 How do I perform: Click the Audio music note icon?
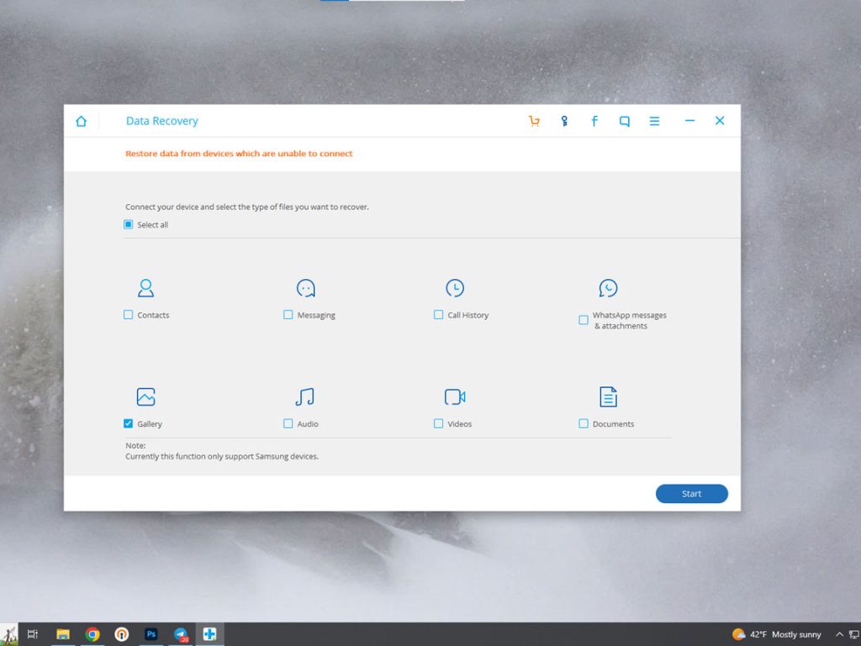[304, 397]
